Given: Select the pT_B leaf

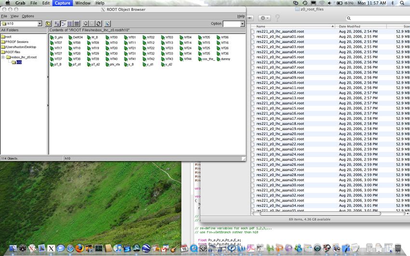Looking at the screenshot, I should [55, 64].
